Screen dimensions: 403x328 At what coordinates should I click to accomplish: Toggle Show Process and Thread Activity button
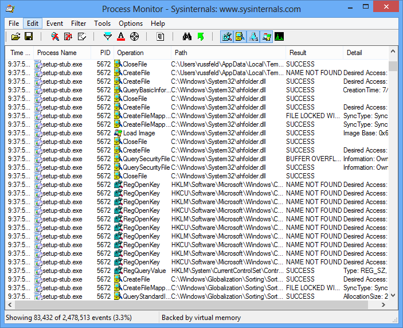tap(267, 37)
